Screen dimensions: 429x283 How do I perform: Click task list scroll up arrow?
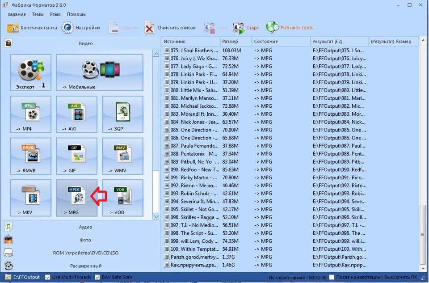[x=423, y=40]
